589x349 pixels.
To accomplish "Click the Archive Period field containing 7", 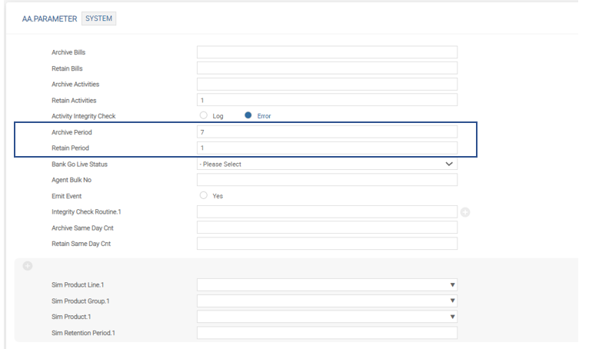I will (x=327, y=132).
